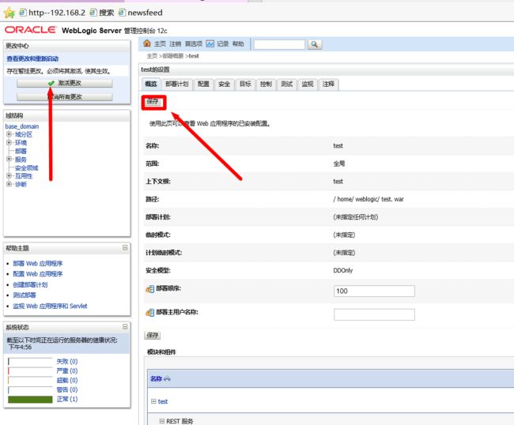Click the icon beside 部署主用户名称

[149, 313]
